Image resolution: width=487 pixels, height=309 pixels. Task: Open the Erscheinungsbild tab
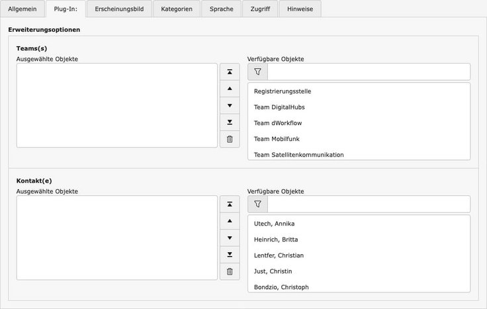119,9
